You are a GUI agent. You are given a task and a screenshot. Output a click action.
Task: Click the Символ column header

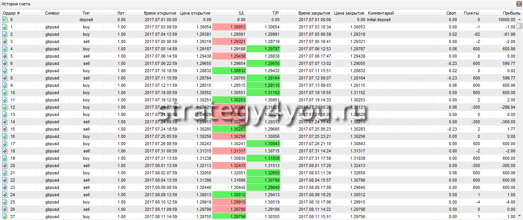tap(52, 13)
